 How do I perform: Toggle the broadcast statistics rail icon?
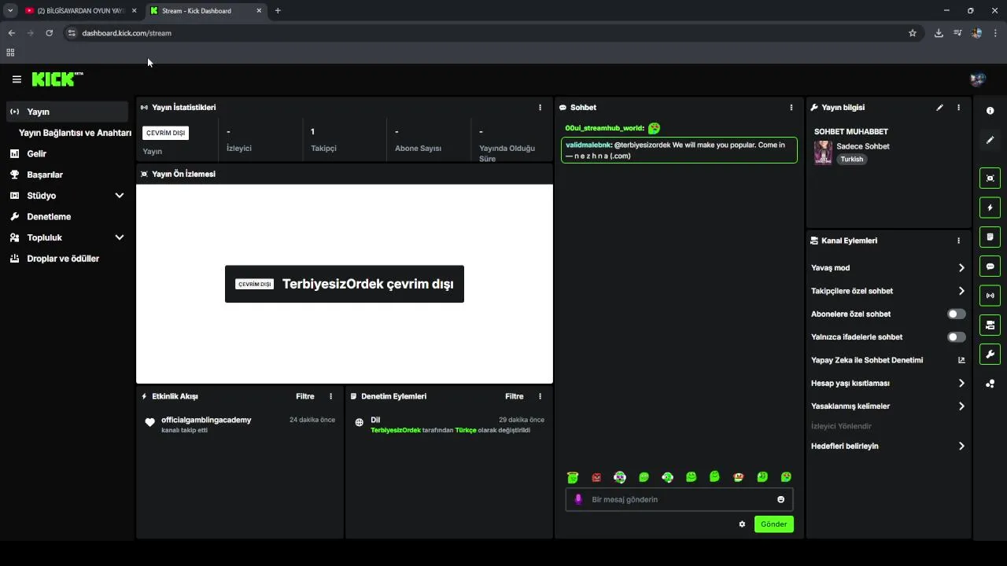(990, 296)
